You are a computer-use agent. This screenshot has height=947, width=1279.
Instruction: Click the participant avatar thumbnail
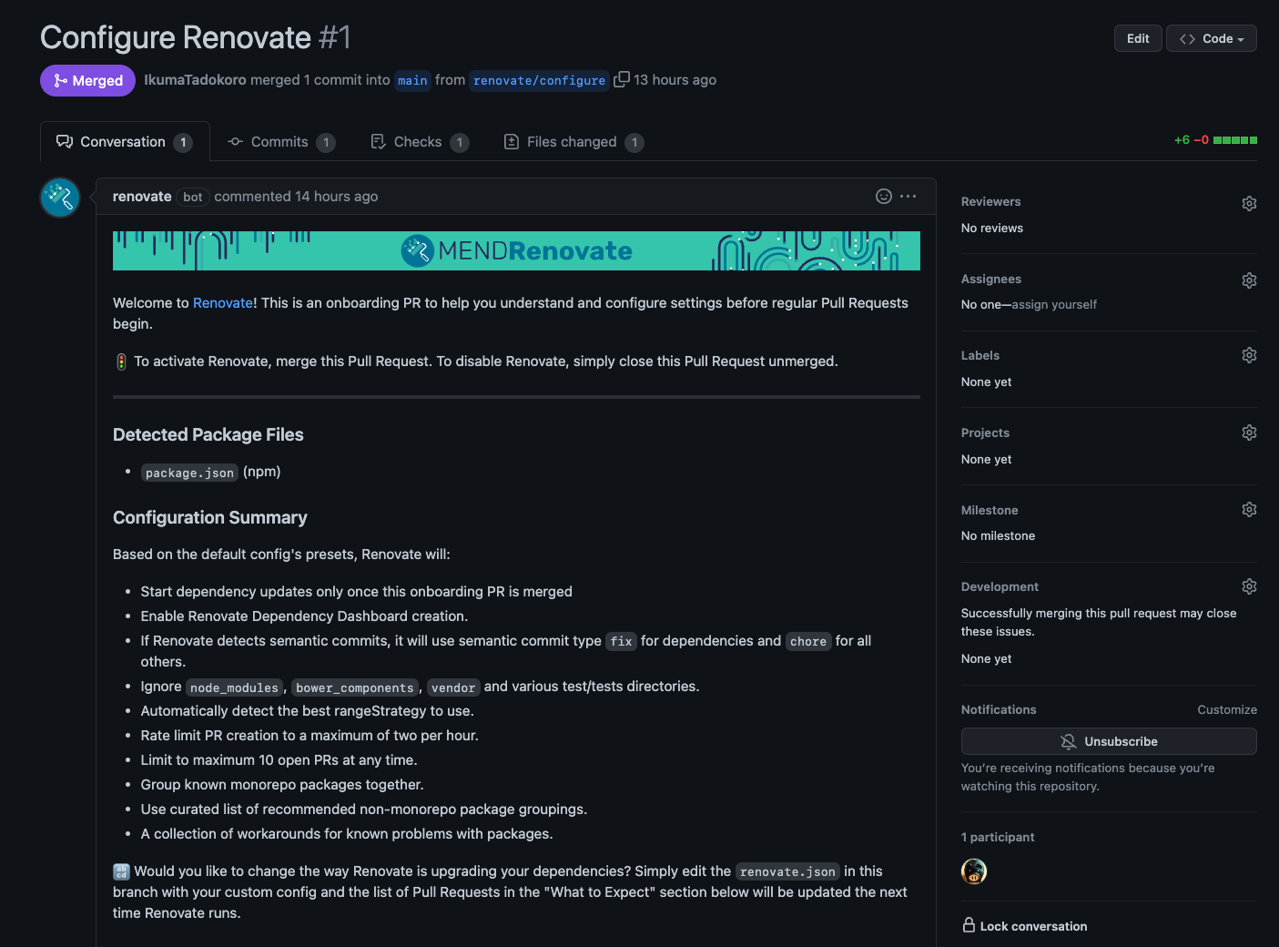(974, 871)
